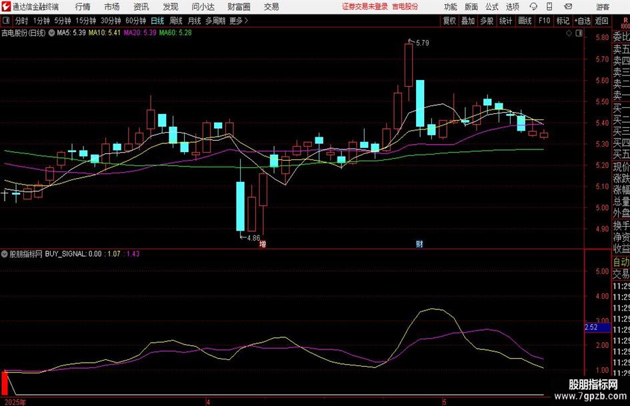Open the 版面 menu

471,7
